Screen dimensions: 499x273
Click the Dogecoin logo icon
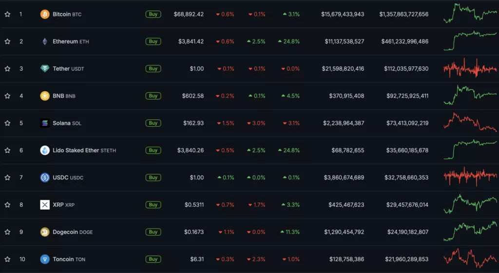[45, 232]
